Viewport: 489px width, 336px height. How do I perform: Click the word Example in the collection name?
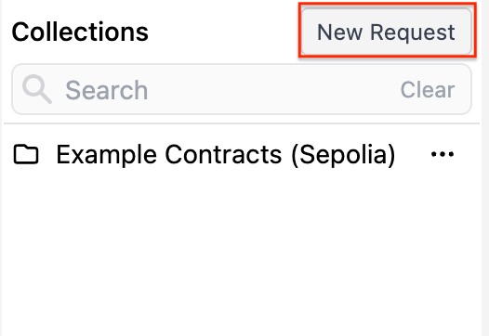click(x=106, y=155)
